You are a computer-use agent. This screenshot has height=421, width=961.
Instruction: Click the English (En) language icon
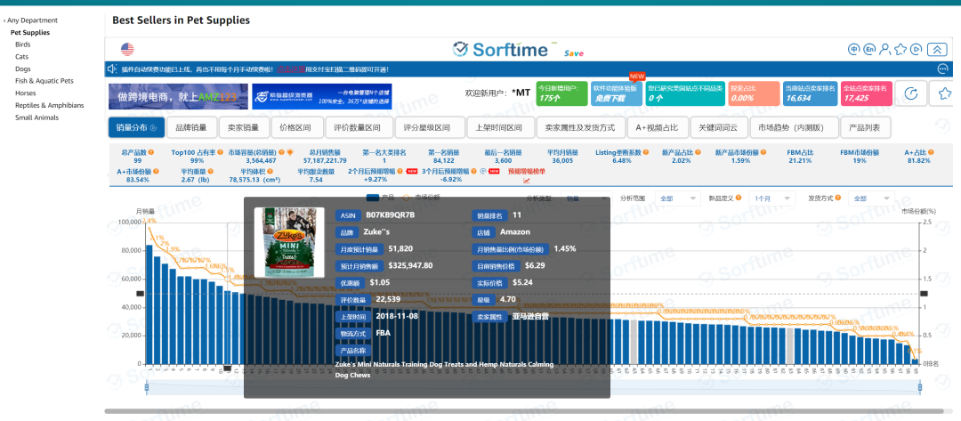point(870,49)
